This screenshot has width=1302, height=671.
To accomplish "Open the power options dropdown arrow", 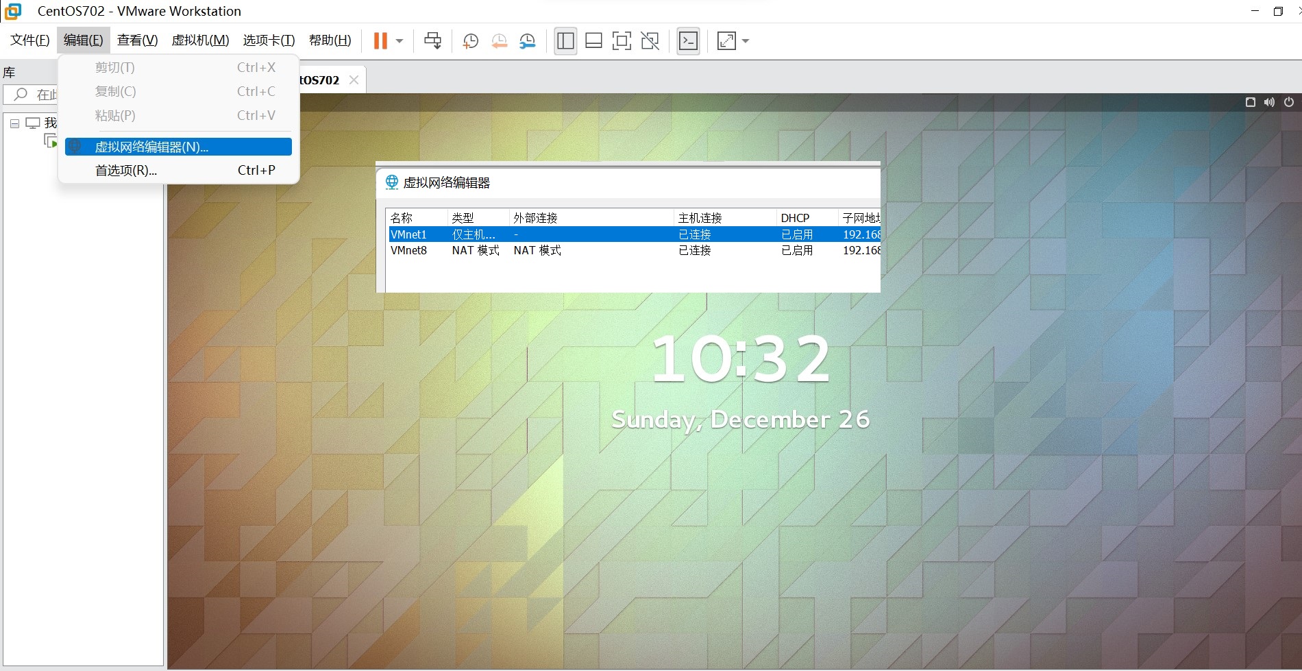I will click(x=400, y=41).
